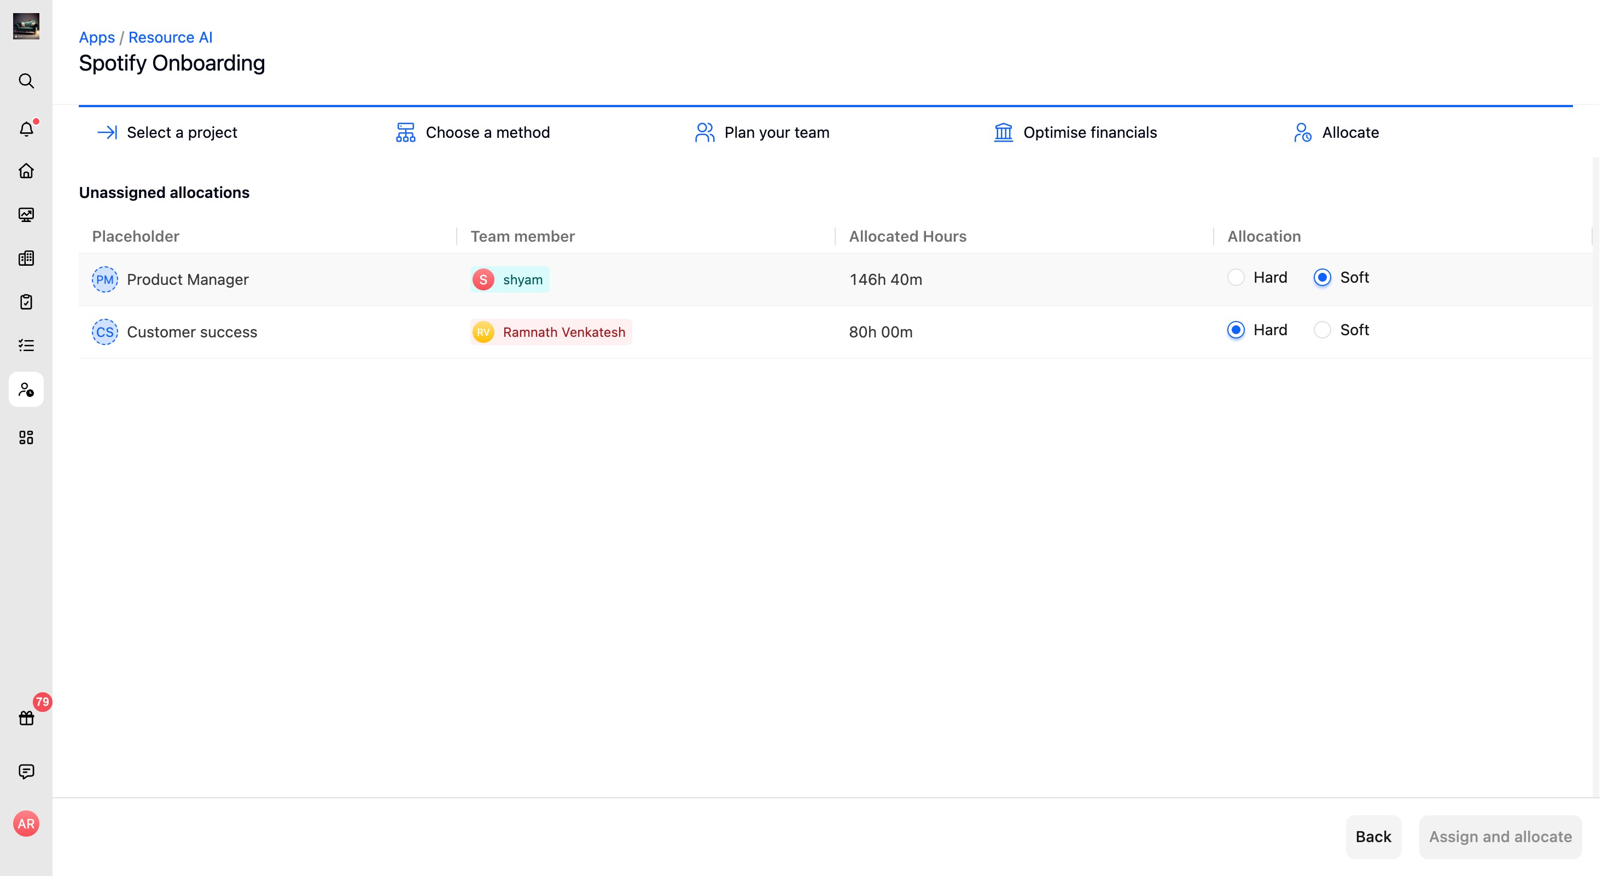Select the Product Manager placeholder name
Image resolution: width=1608 pixels, height=876 pixels.
tap(188, 279)
